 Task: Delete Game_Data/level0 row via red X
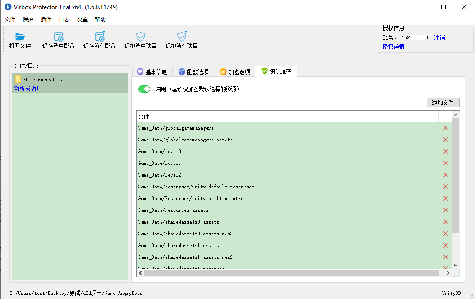click(x=446, y=151)
